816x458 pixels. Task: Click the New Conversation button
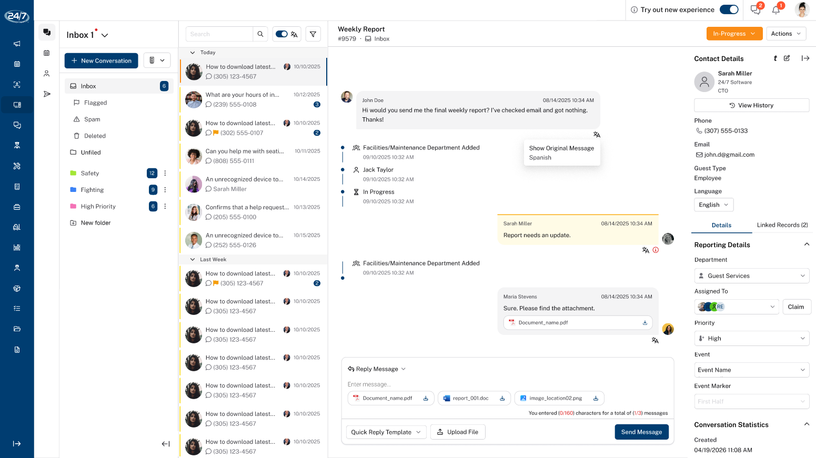(x=102, y=60)
